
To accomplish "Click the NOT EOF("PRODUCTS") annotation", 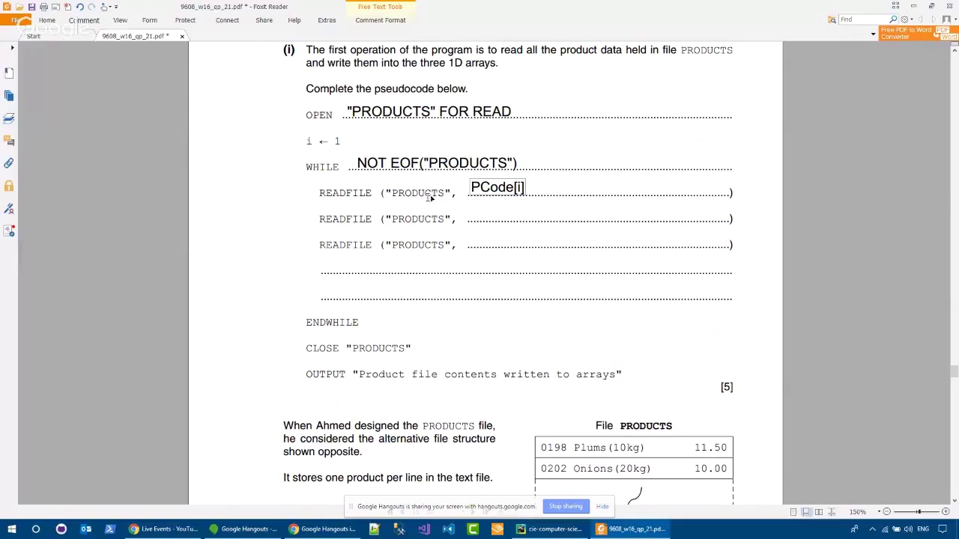I will pyautogui.click(x=437, y=163).
